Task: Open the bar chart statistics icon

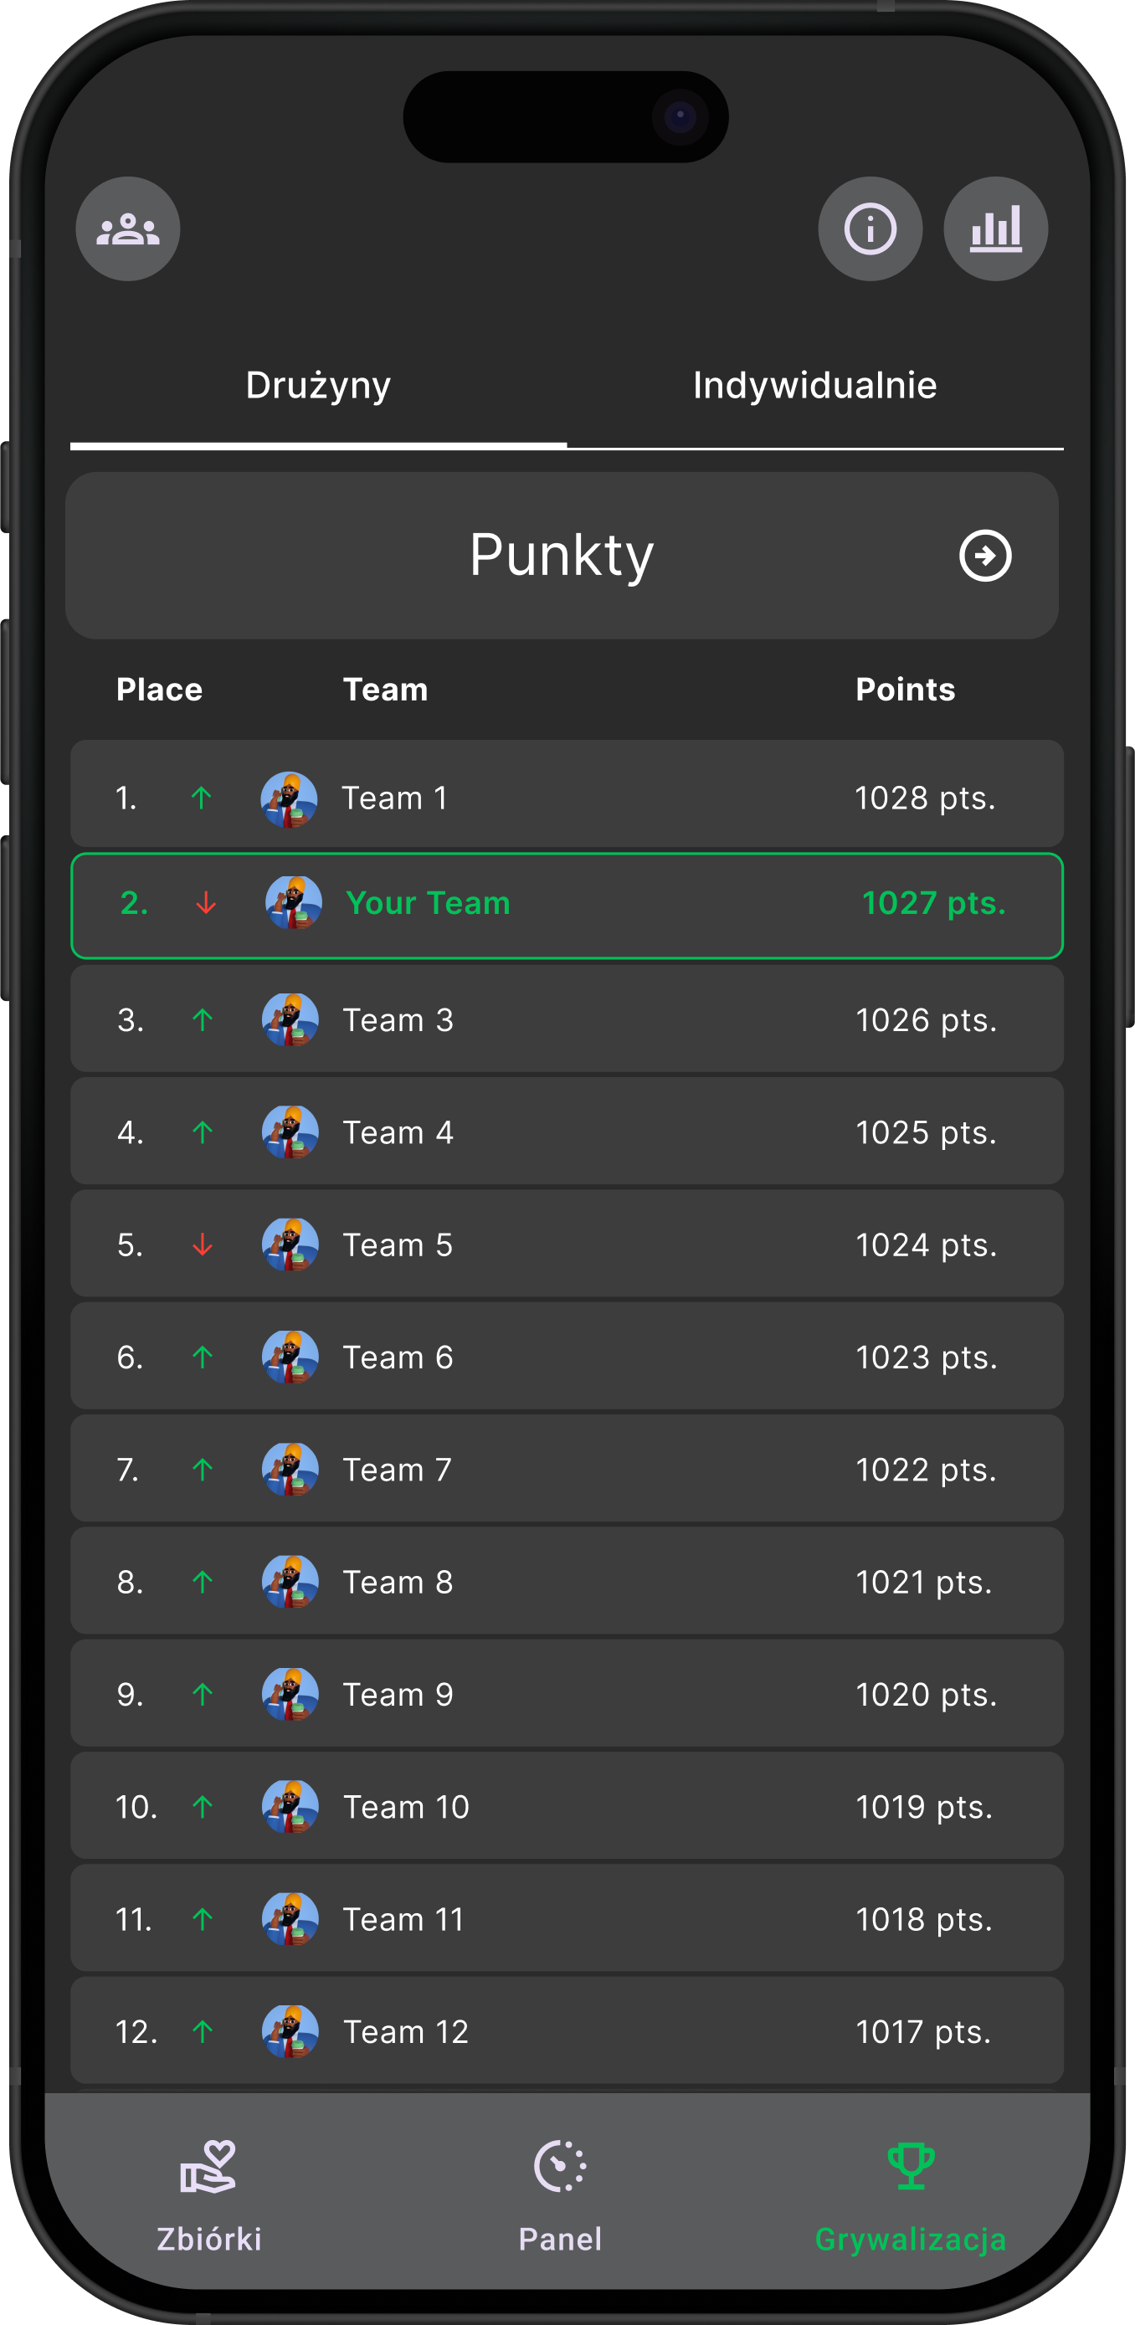Action: 995,228
